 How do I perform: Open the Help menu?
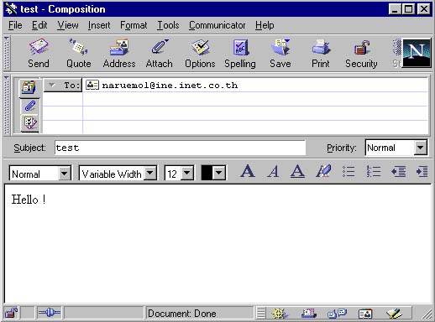(265, 25)
